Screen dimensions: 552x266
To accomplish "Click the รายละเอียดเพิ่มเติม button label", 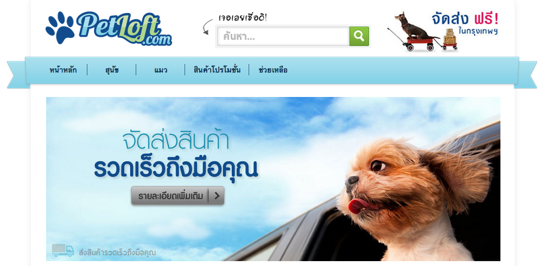I will pos(171,196).
